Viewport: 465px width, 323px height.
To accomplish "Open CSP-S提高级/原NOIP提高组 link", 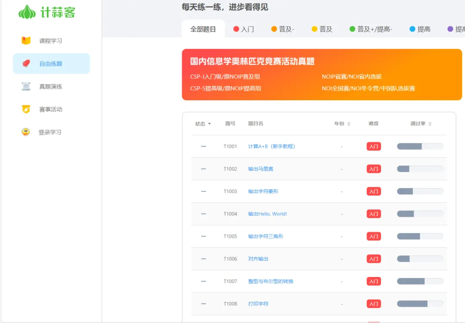I will click(x=226, y=88).
